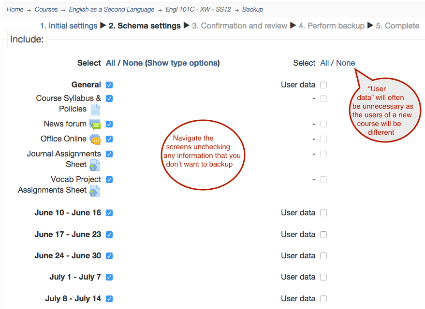Click the July 8 - July 14 label
This screenshot has width=425, height=309.
(x=73, y=298)
